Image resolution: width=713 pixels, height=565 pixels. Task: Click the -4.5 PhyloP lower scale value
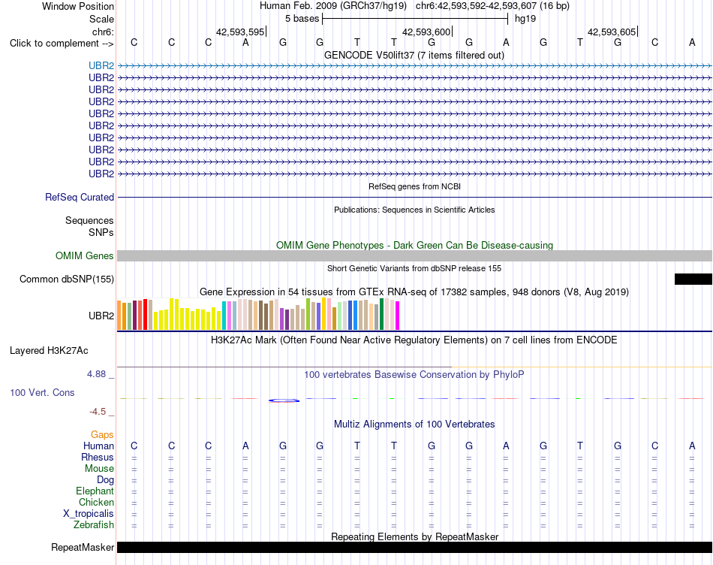[x=98, y=412]
